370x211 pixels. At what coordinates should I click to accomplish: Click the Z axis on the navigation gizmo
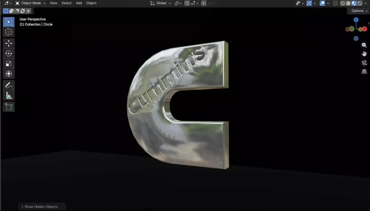[356, 20]
